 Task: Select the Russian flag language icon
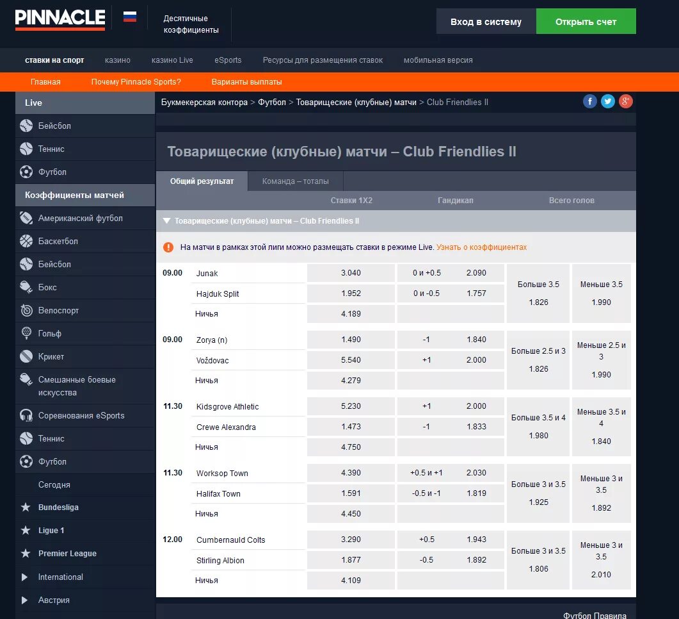pyautogui.click(x=130, y=17)
